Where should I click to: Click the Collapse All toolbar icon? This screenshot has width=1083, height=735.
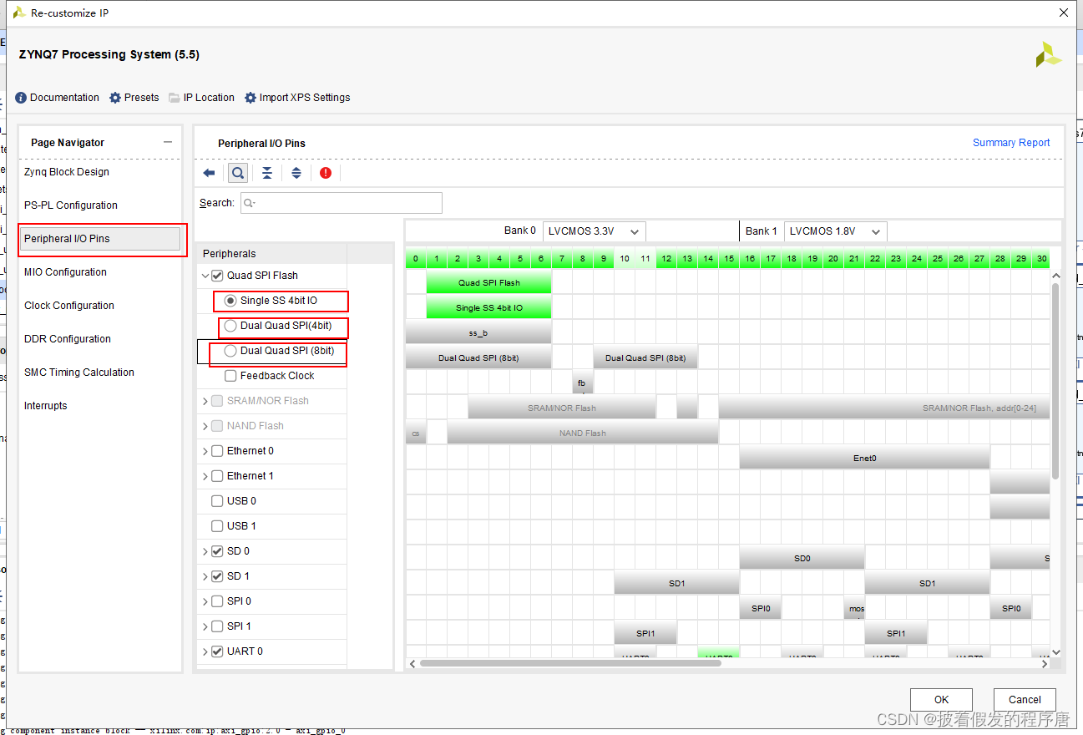point(267,173)
